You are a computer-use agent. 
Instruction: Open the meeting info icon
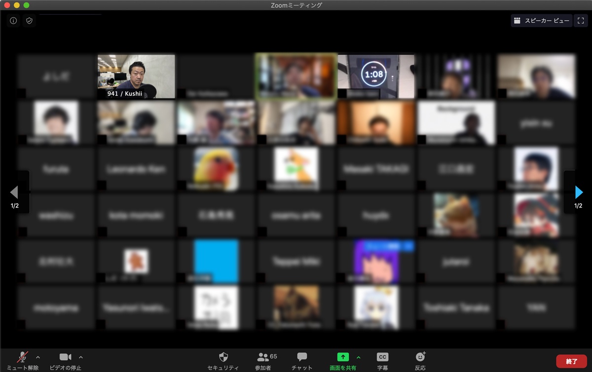coord(13,21)
